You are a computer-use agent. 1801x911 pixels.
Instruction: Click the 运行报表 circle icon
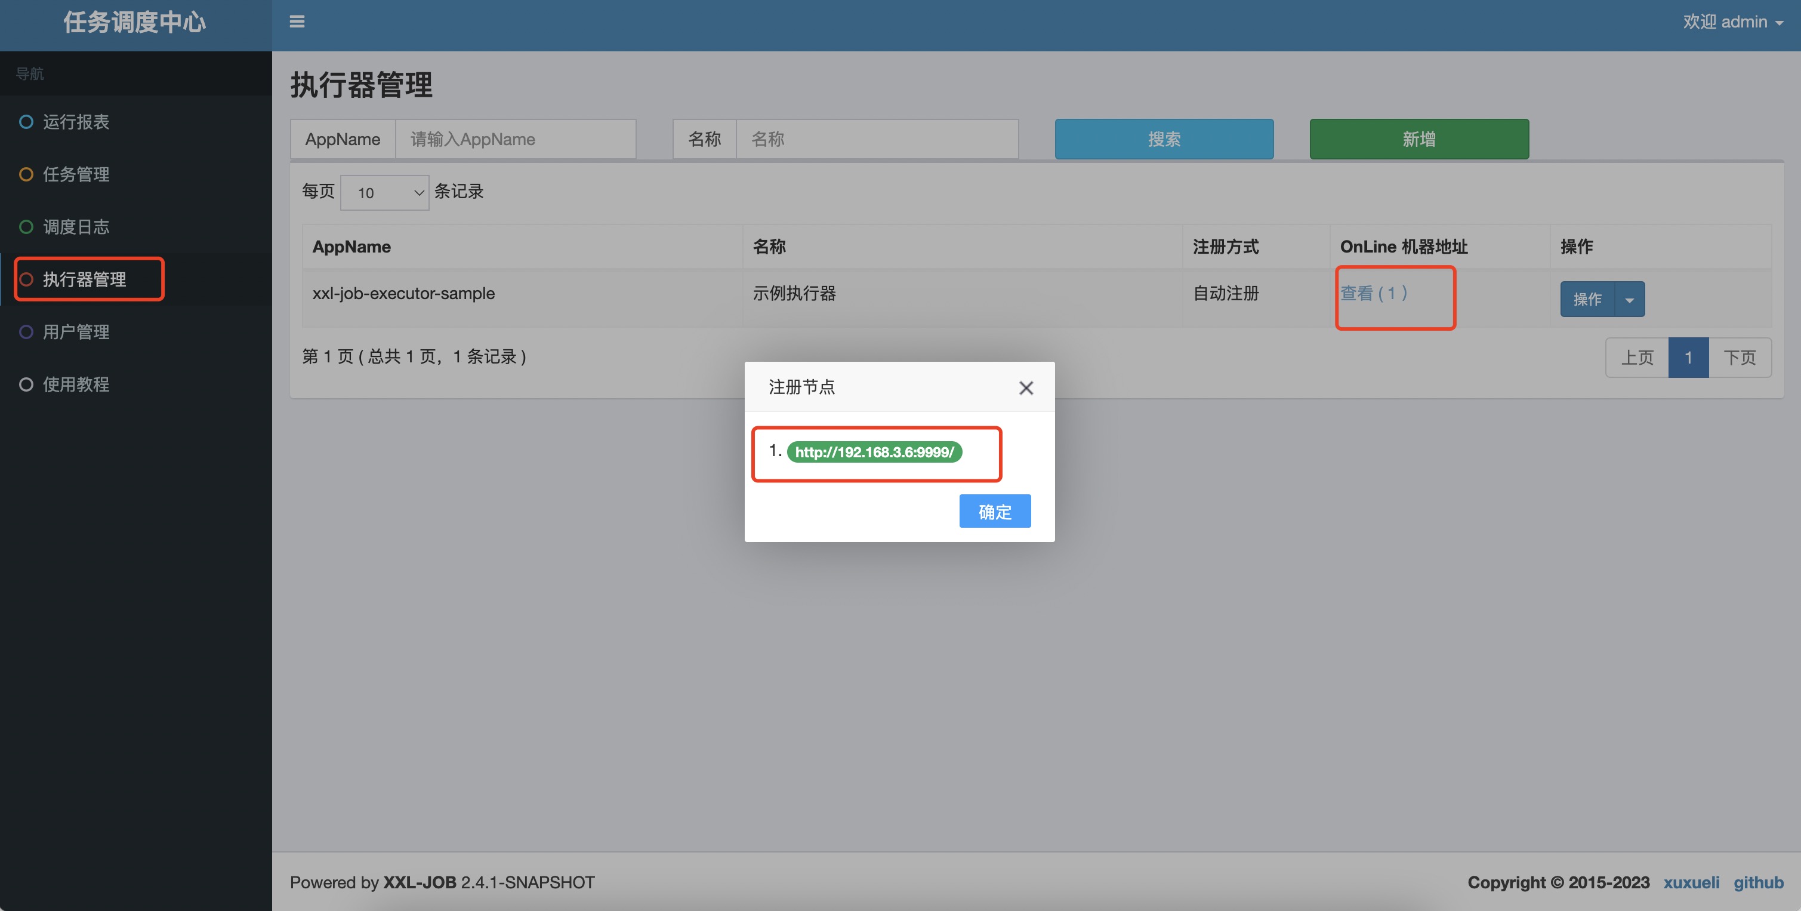(26, 122)
